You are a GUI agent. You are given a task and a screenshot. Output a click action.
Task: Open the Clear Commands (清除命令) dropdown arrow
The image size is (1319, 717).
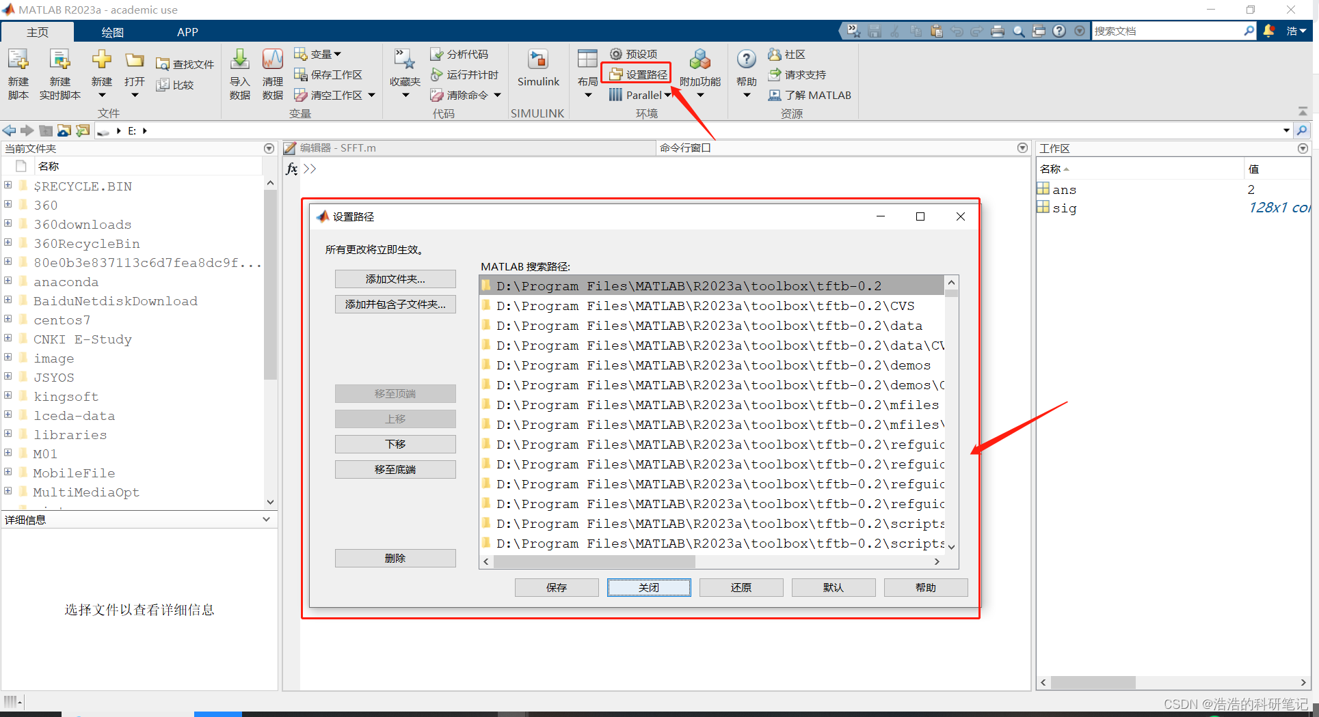(x=497, y=95)
